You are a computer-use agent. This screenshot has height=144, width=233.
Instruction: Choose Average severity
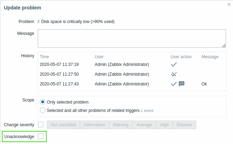click(144, 125)
